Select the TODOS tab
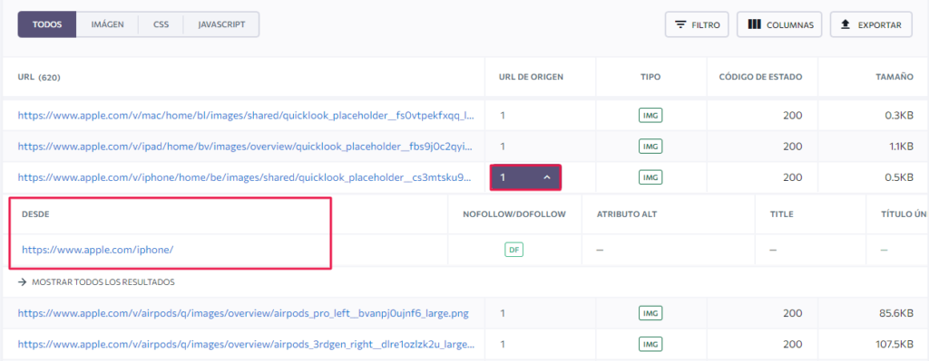 click(x=47, y=24)
